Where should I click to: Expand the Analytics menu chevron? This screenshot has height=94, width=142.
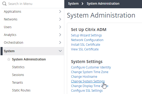pyautogui.click(x=60, y=35)
